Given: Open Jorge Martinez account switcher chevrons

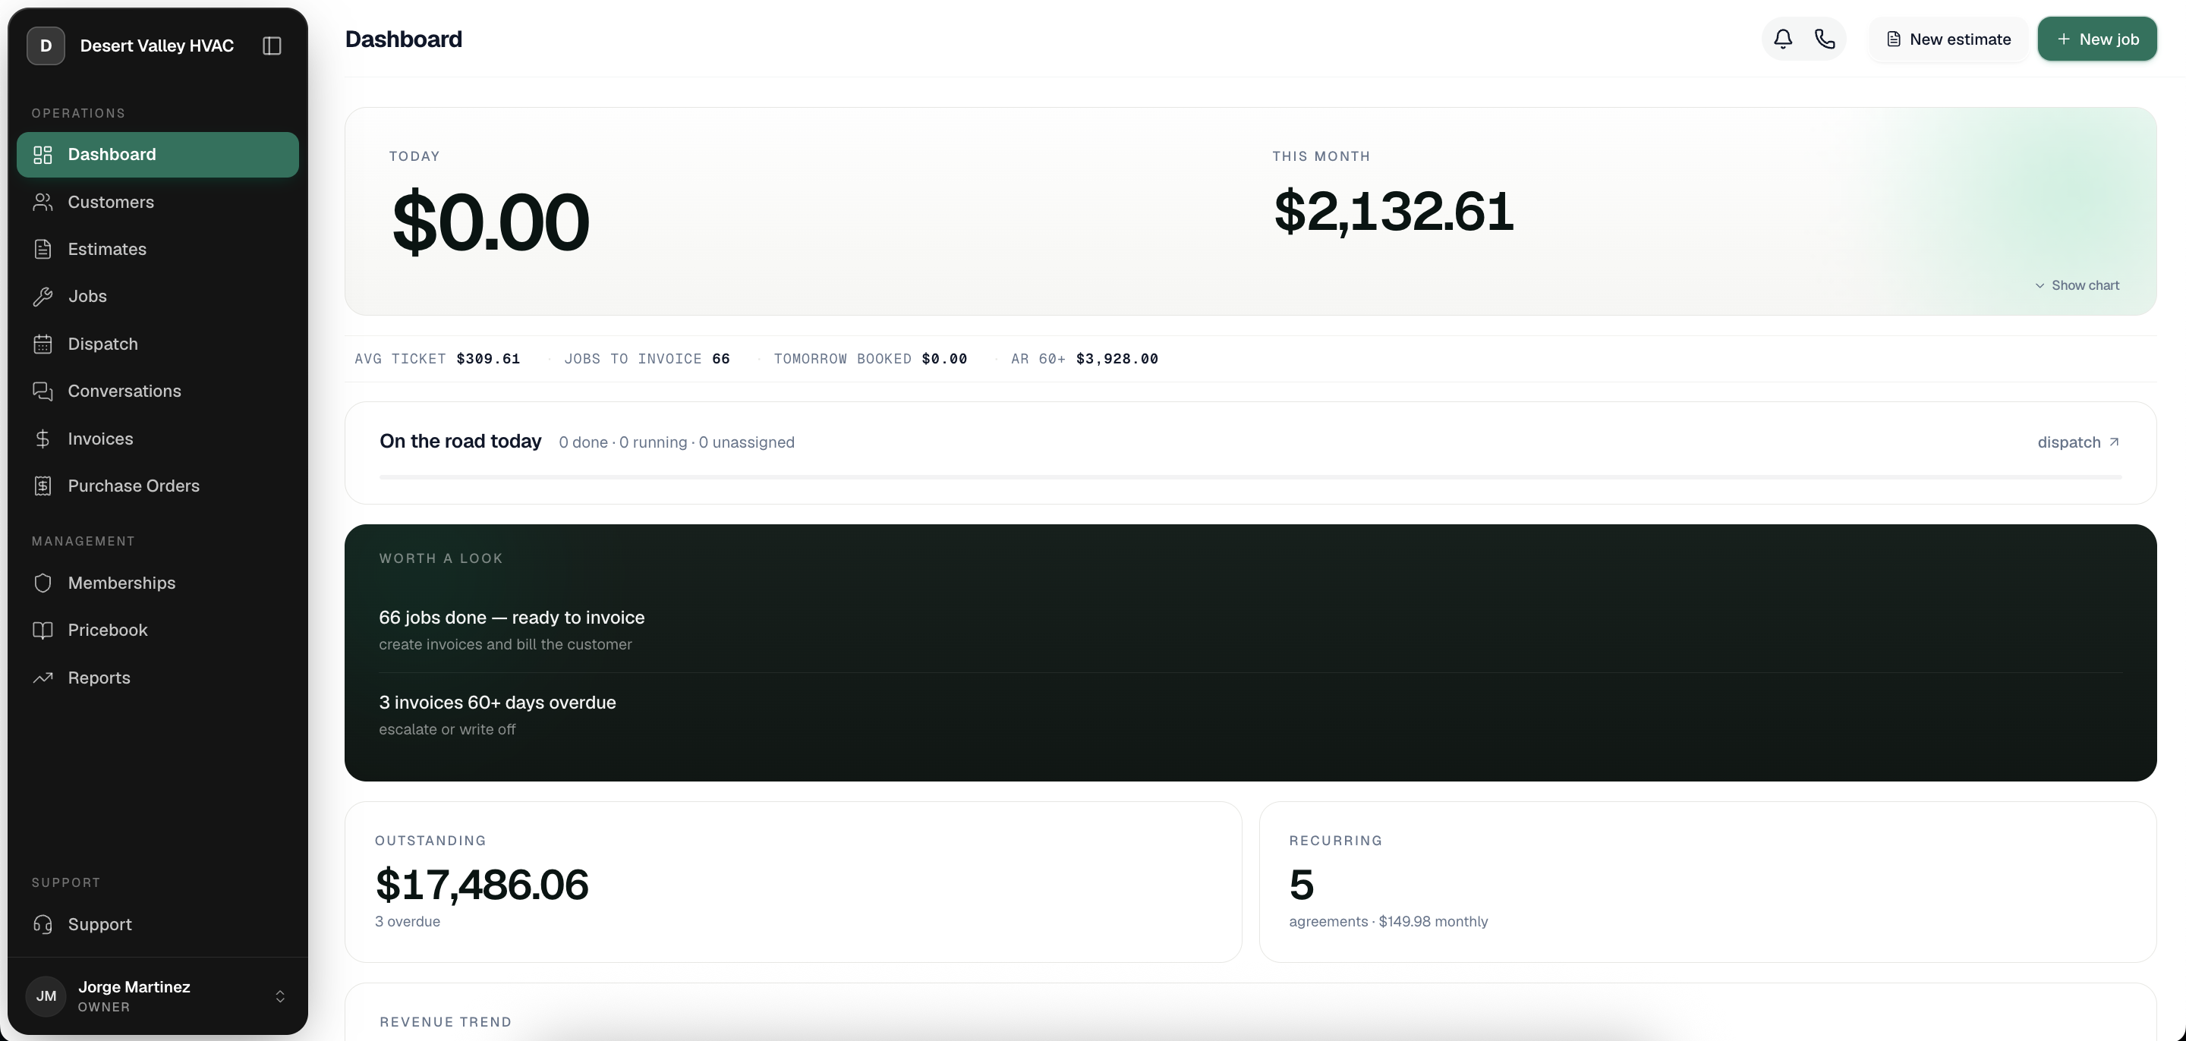Looking at the screenshot, I should click(280, 996).
